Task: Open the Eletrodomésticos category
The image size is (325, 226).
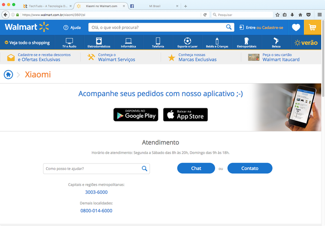Action: pyautogui.click(x=99, y=42)
